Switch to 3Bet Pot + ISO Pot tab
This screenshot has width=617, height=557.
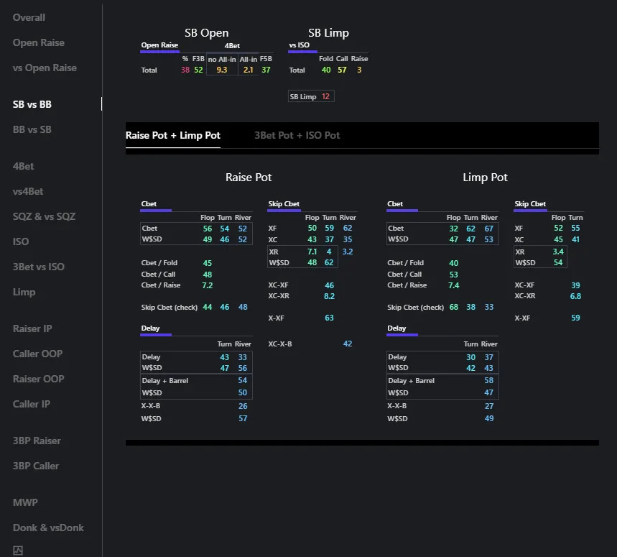point(297,135)
